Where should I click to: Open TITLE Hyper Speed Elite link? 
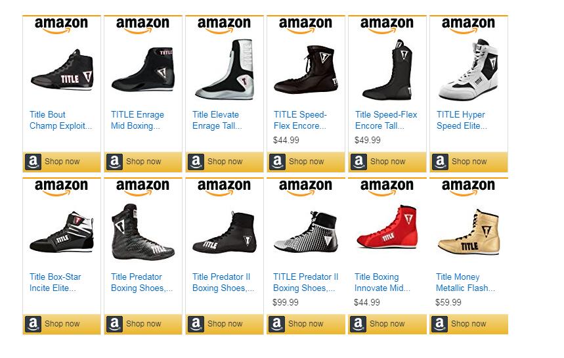coord(462,120)
